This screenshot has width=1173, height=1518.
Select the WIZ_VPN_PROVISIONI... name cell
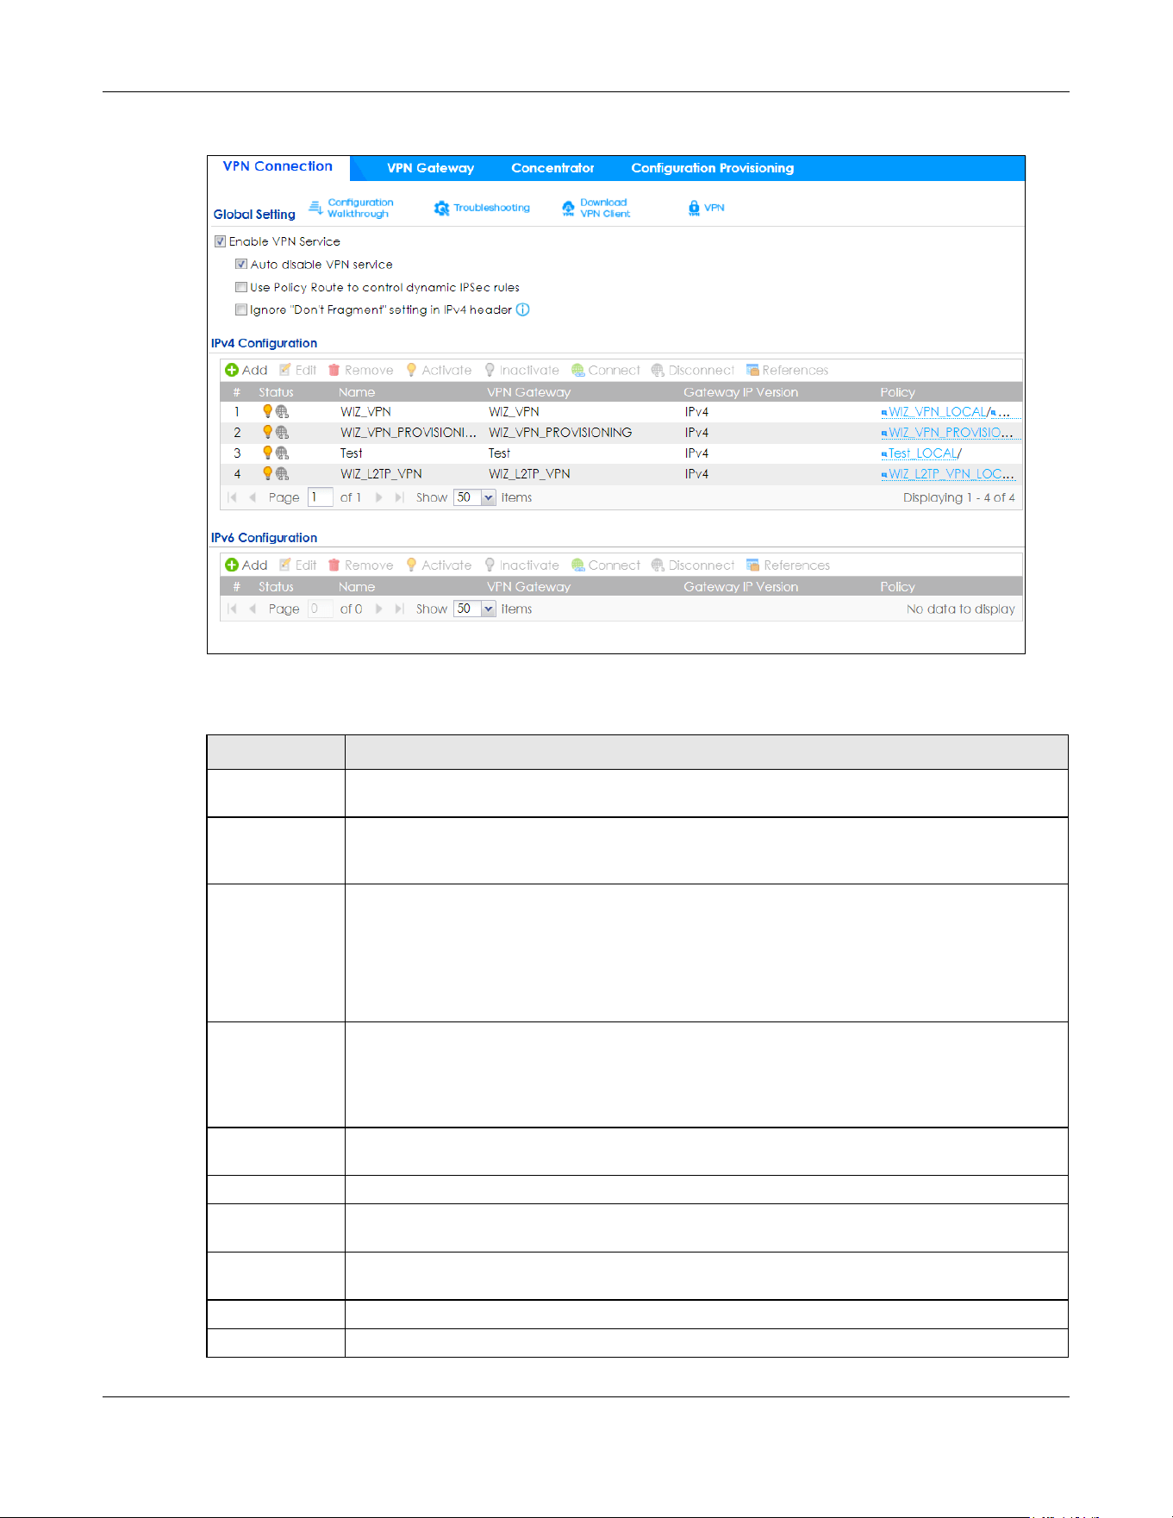click(408, 432)
